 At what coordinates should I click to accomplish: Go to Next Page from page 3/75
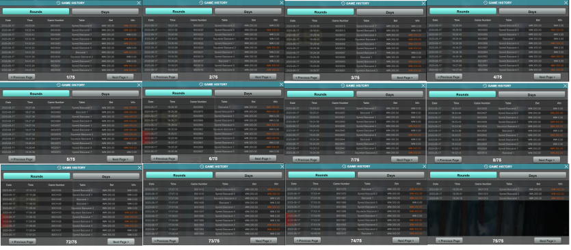405,77
